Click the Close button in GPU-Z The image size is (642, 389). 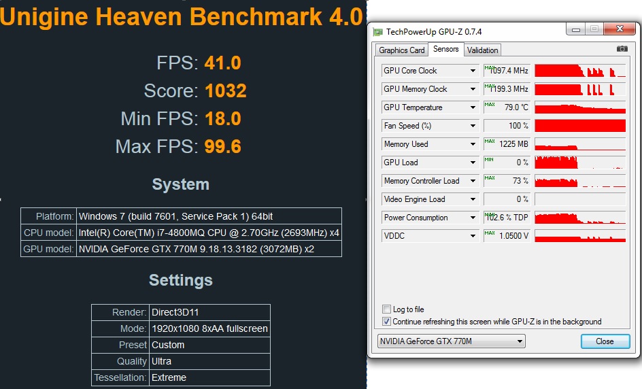point(605,341)
